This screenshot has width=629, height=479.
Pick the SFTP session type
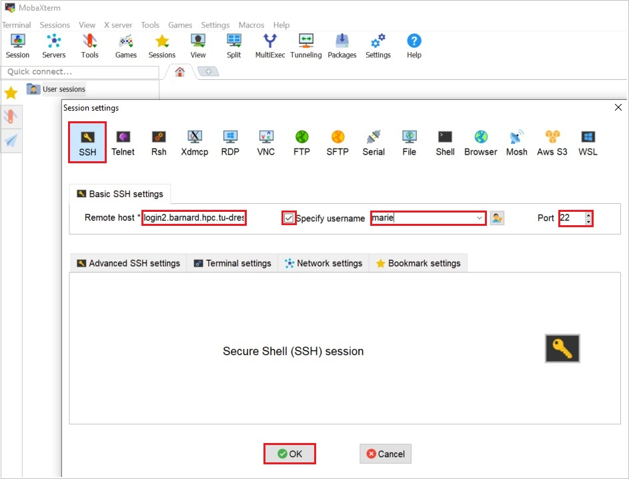click(338, 143)
